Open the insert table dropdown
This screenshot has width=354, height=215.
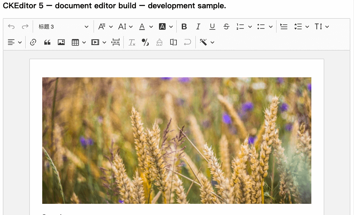[79, 42]
